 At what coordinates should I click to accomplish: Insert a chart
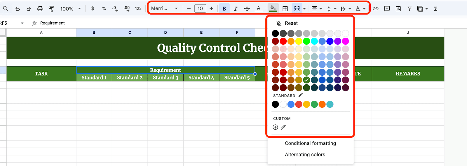coord(398,9)
